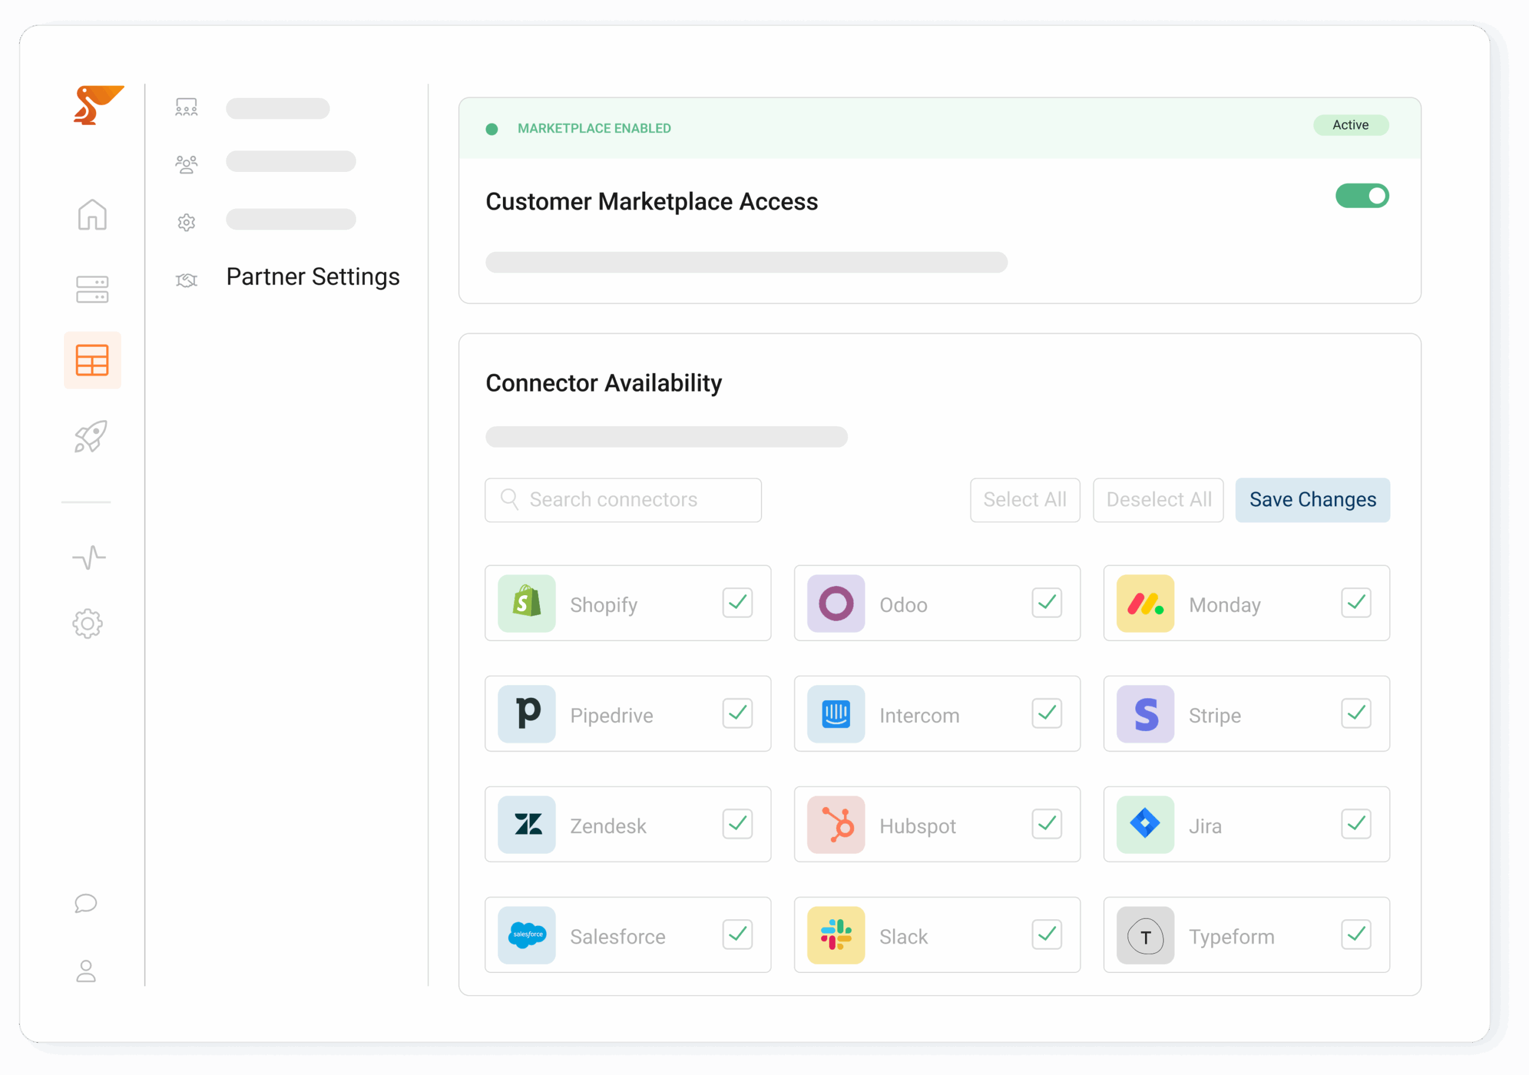
Task: Uncheck the Zendesk connector checkbox
Action: click(x=737, y=823)
